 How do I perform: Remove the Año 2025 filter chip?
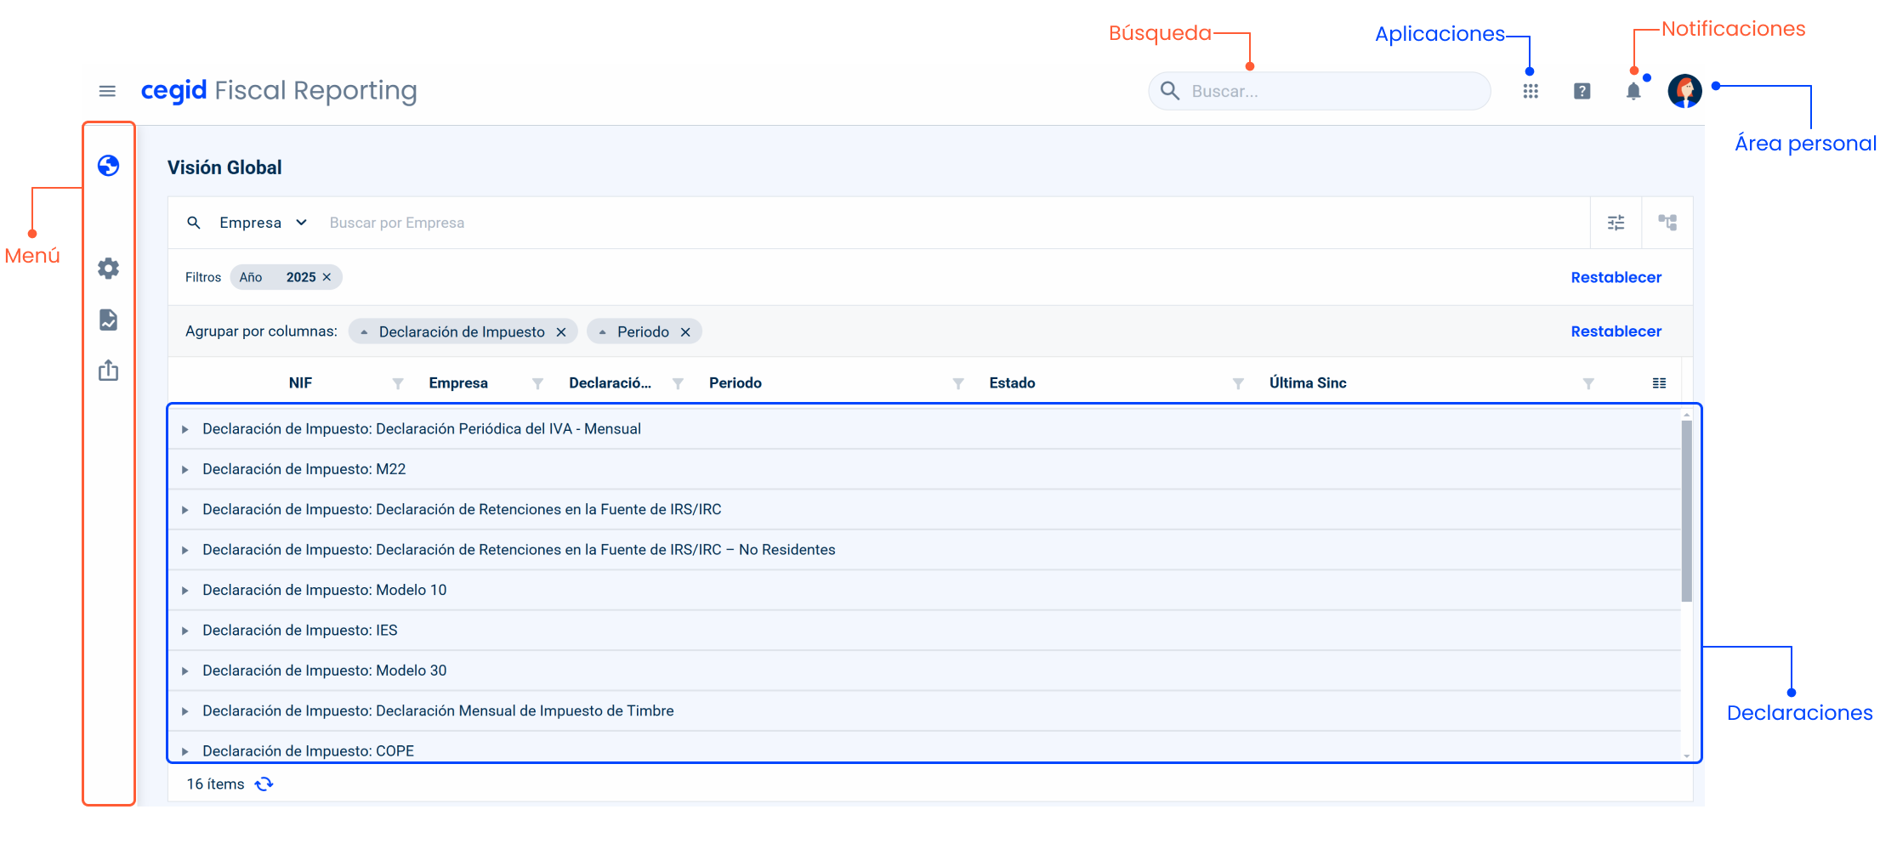327,277
